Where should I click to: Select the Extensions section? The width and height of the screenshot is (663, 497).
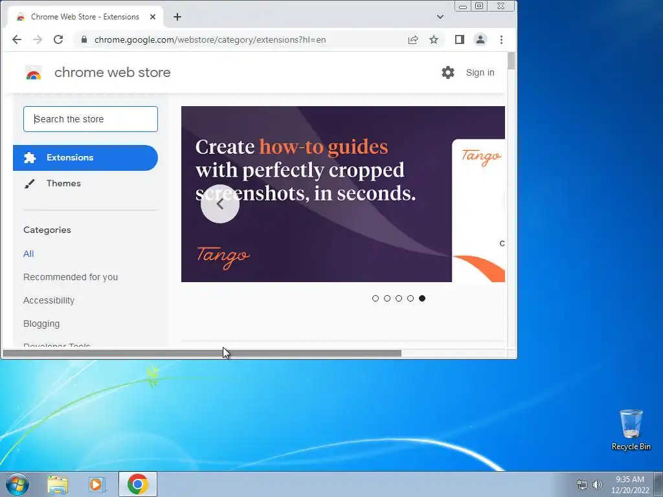(85, 158)
